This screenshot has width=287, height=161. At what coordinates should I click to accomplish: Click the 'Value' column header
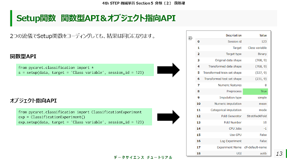263,35
